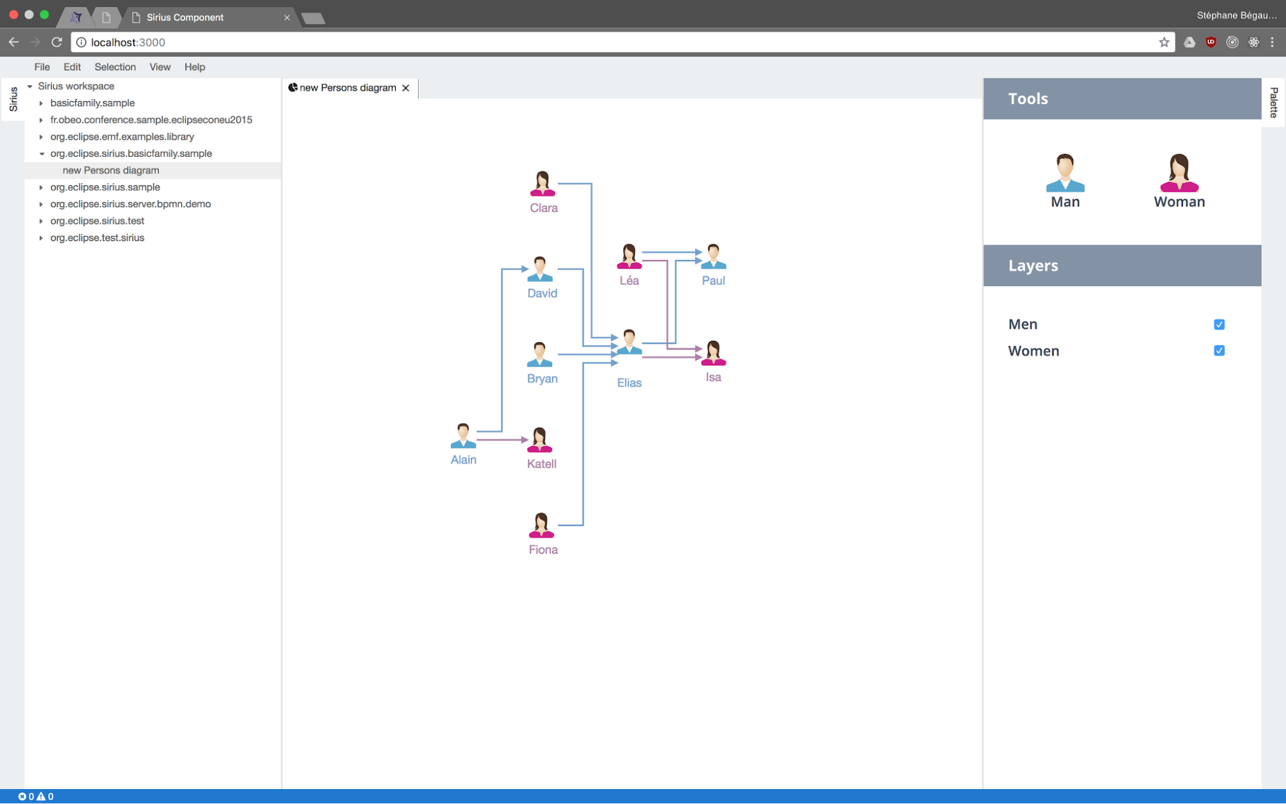
Task: Select the Fiona person node
Action: 541,525
